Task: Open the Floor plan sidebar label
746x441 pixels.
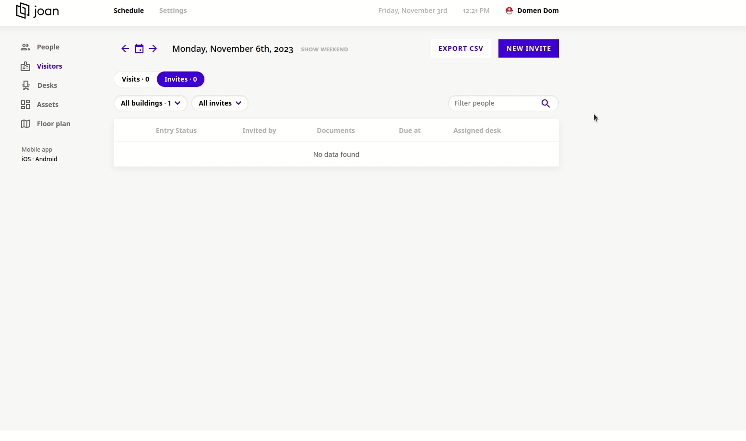Action: tap(54, 124)
